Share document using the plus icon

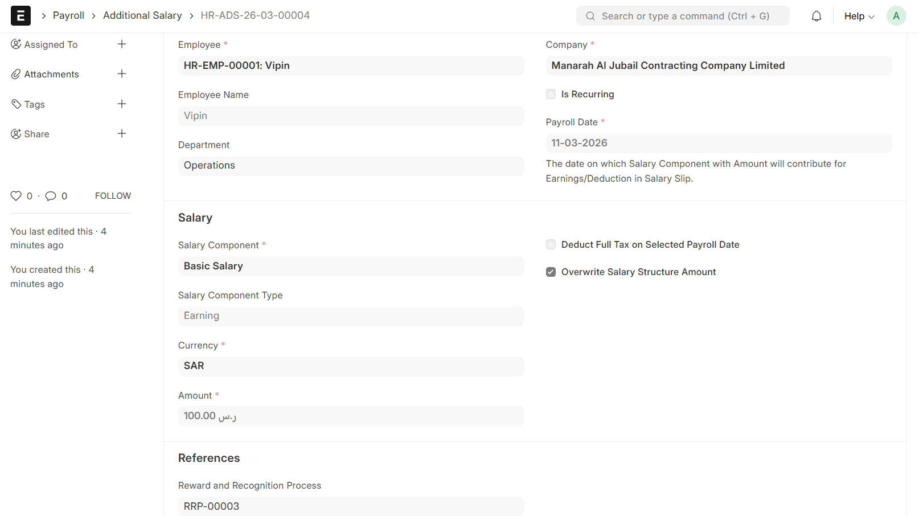[122, 134]
